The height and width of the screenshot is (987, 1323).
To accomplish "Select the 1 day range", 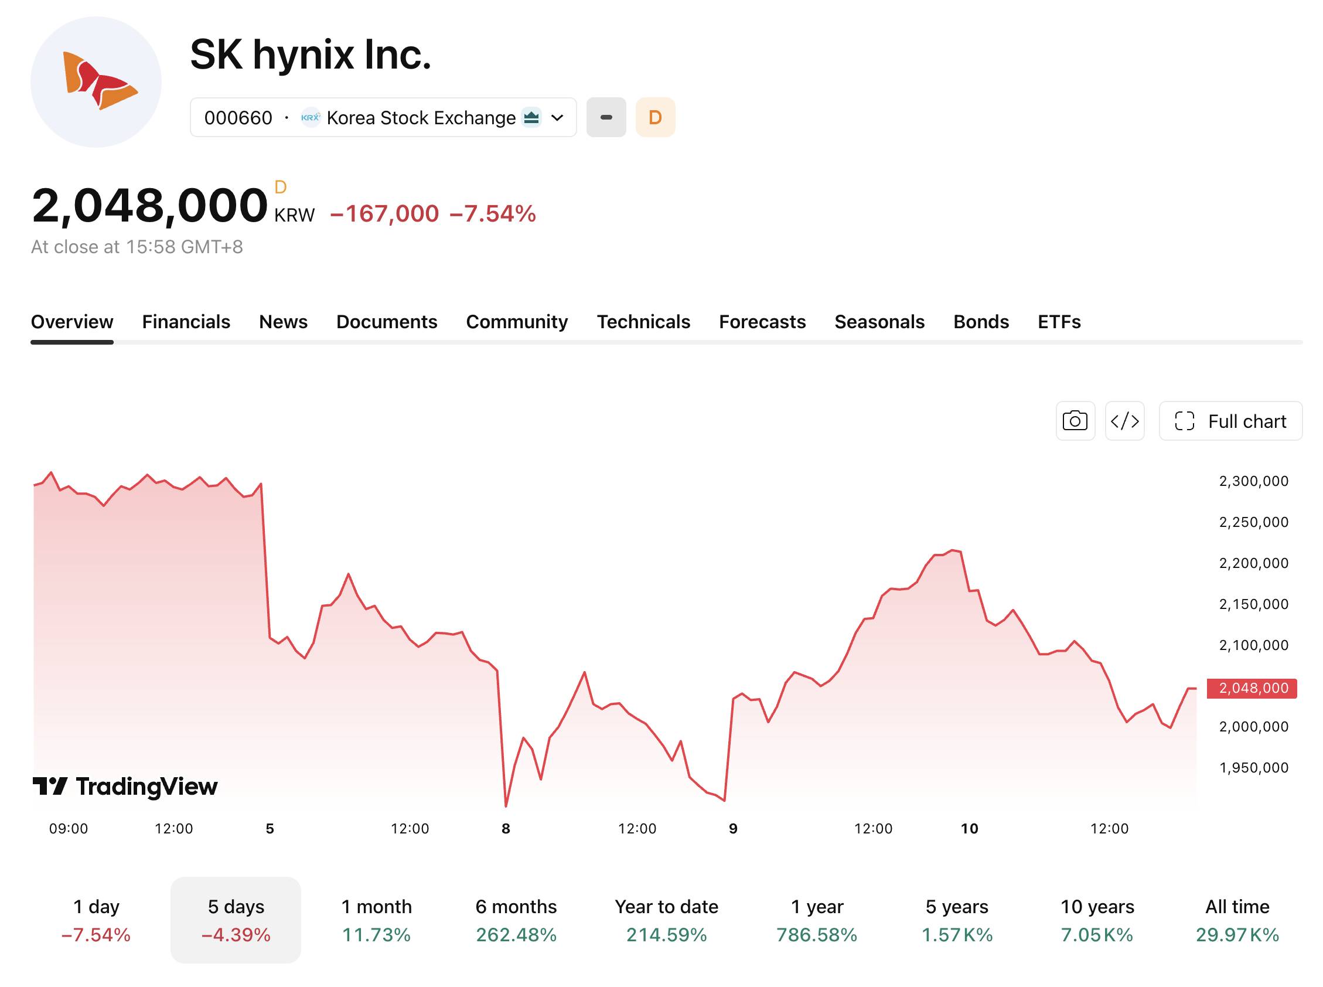I will coord(96,920).
